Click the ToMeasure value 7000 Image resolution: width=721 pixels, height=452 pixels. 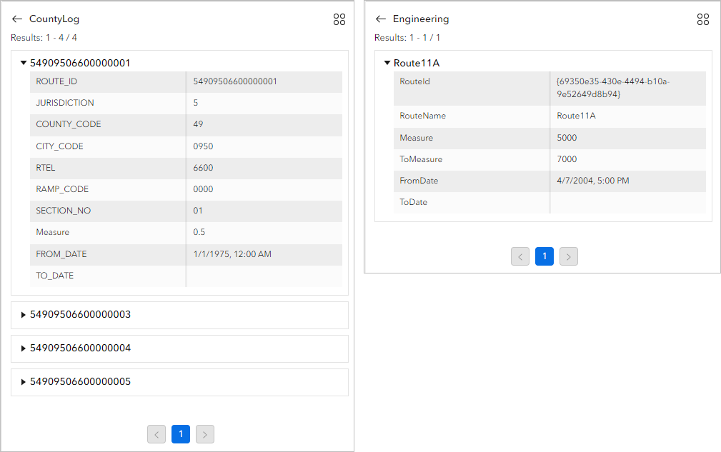coord(567,159)
